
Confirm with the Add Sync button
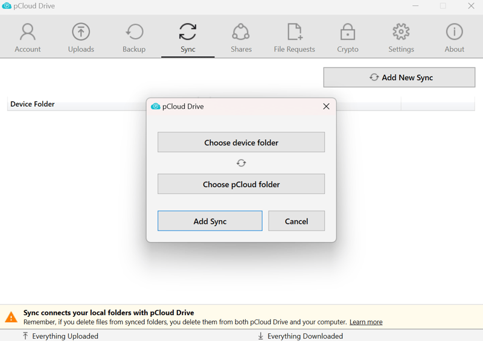tap(210, 221)
